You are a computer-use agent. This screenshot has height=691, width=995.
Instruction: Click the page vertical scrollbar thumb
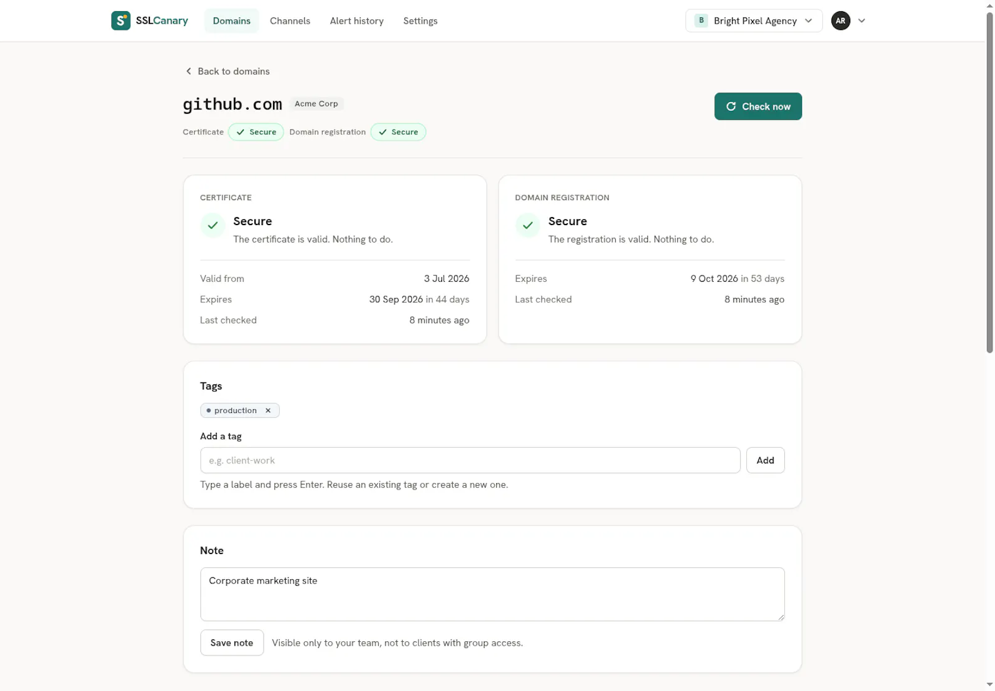(x=989, y=182)
